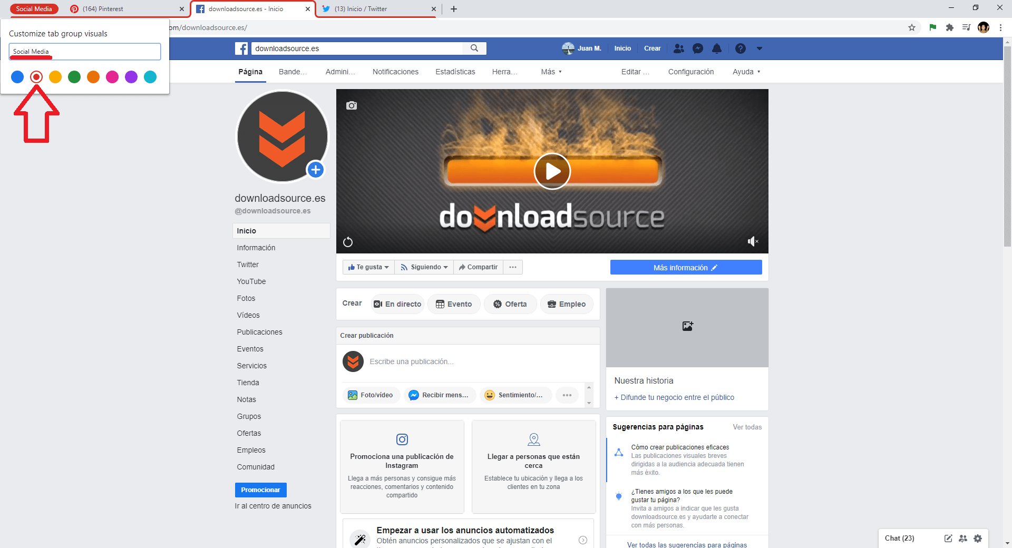1012x548 pixels.
Task: Unmute the cover video speaker icon
Action: 753,241
